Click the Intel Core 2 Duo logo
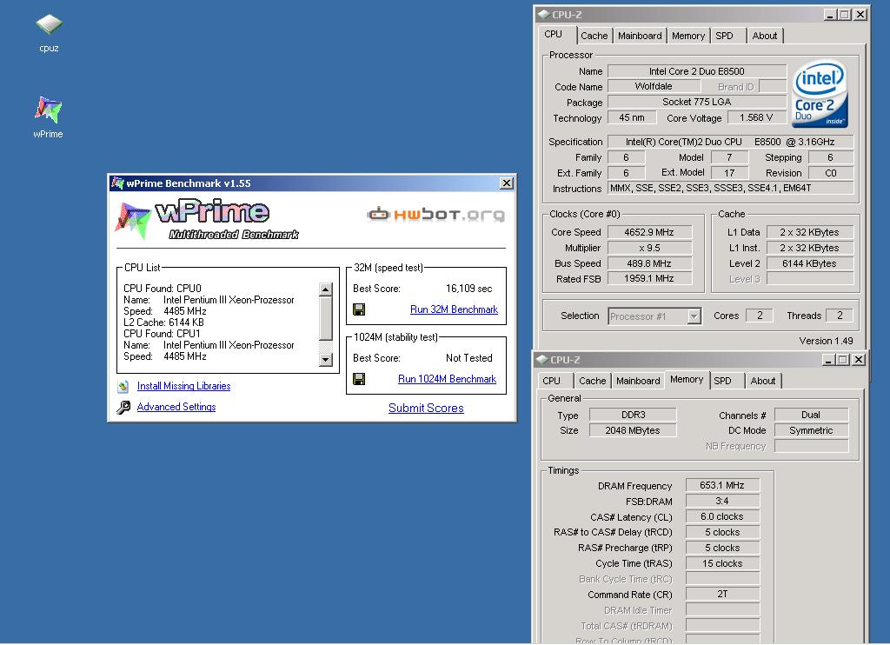 [x=820, y=94]
